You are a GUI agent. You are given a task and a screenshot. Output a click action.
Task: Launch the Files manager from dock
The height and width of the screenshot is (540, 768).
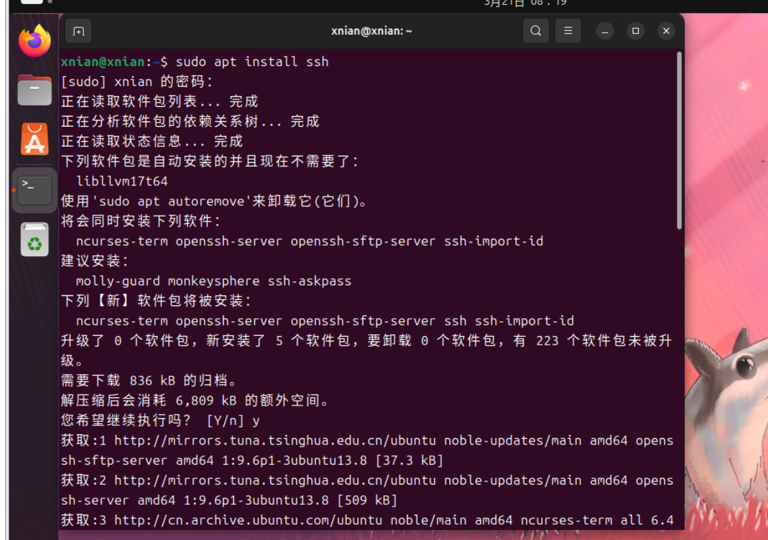coord(35,90)
